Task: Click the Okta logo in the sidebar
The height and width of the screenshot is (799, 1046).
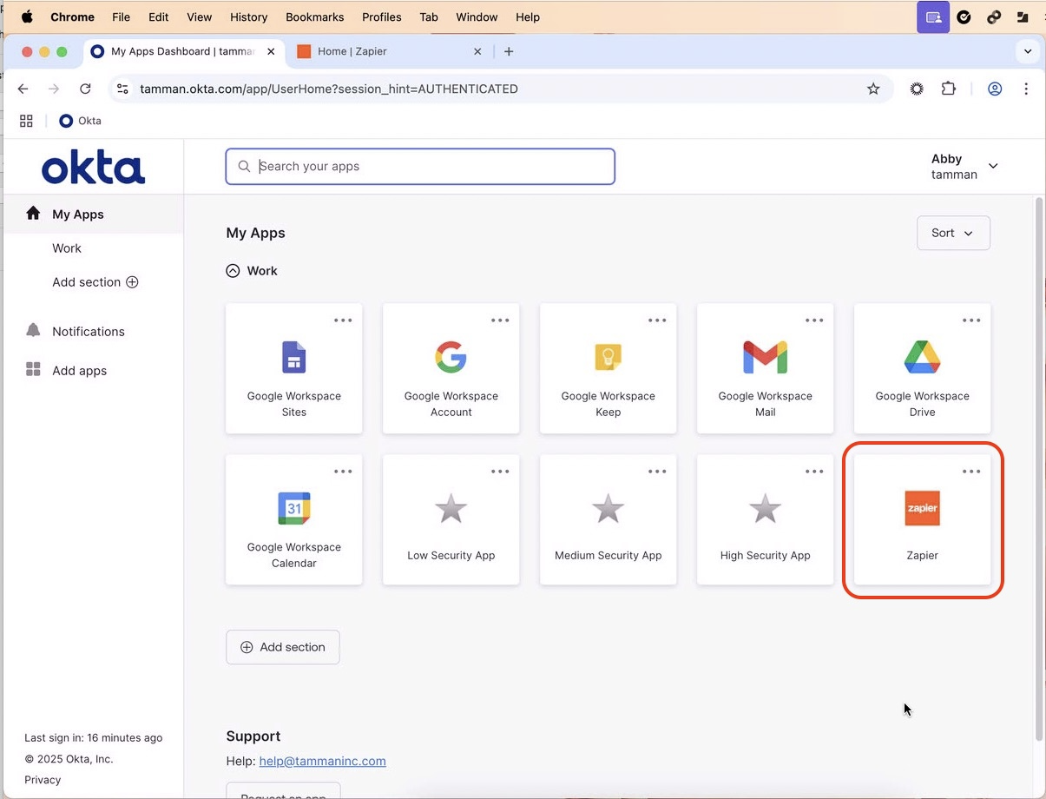Action: click(93, 168)
